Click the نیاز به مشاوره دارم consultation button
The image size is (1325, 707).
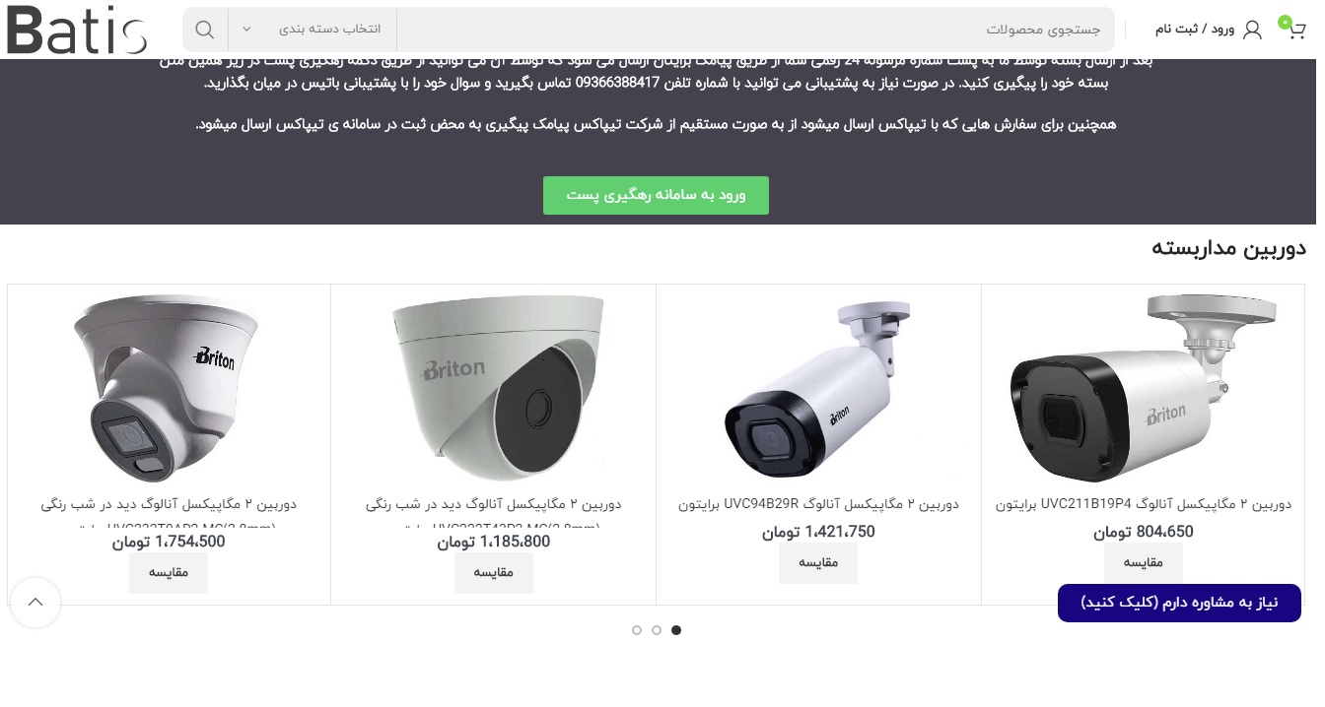[1179, 603]
